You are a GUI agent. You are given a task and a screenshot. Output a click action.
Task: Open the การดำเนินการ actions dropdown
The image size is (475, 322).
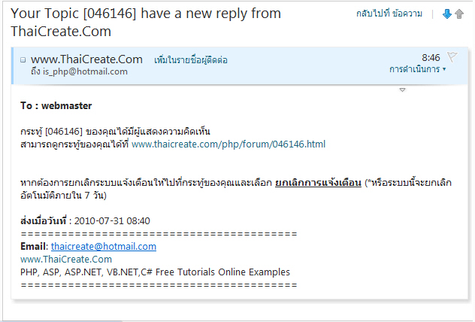click(417, 68)
